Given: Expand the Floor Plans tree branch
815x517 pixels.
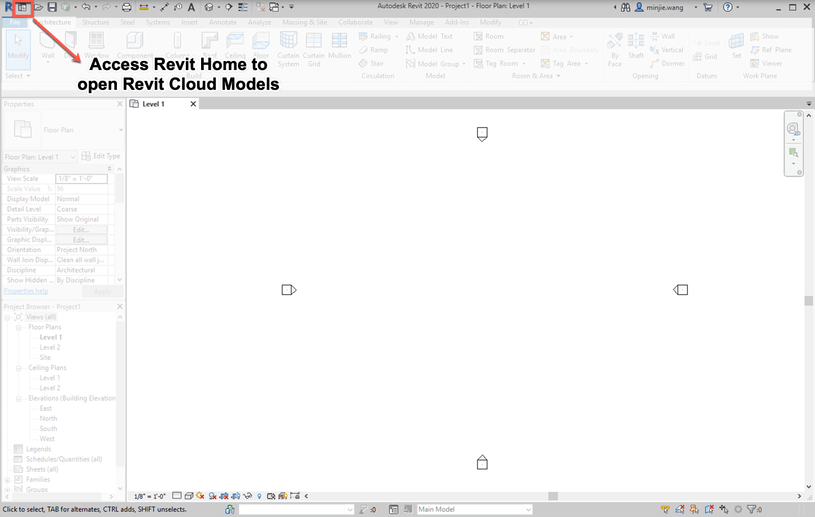Looking at the screenshot, I should [19, 327].
